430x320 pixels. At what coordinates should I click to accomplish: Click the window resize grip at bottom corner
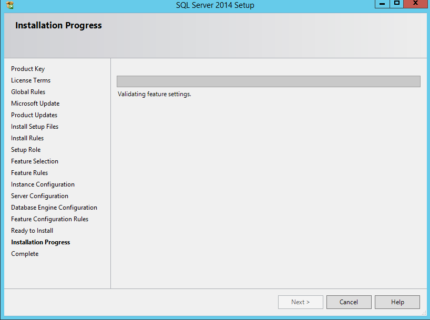tap(424, 313)
